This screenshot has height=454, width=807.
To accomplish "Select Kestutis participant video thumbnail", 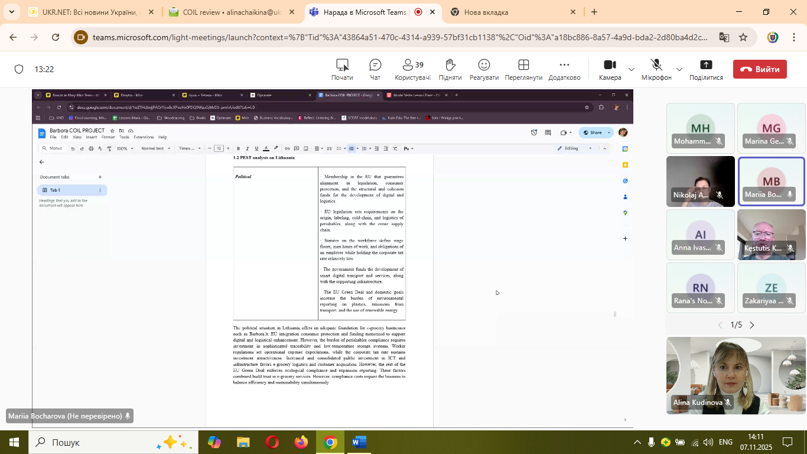I will (771, 235).
